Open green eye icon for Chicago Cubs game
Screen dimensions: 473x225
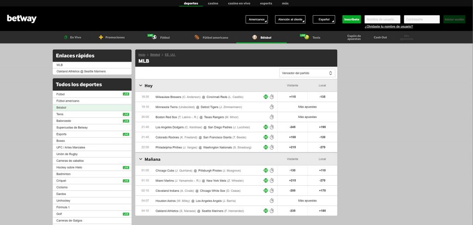click(x=266, y=170)
